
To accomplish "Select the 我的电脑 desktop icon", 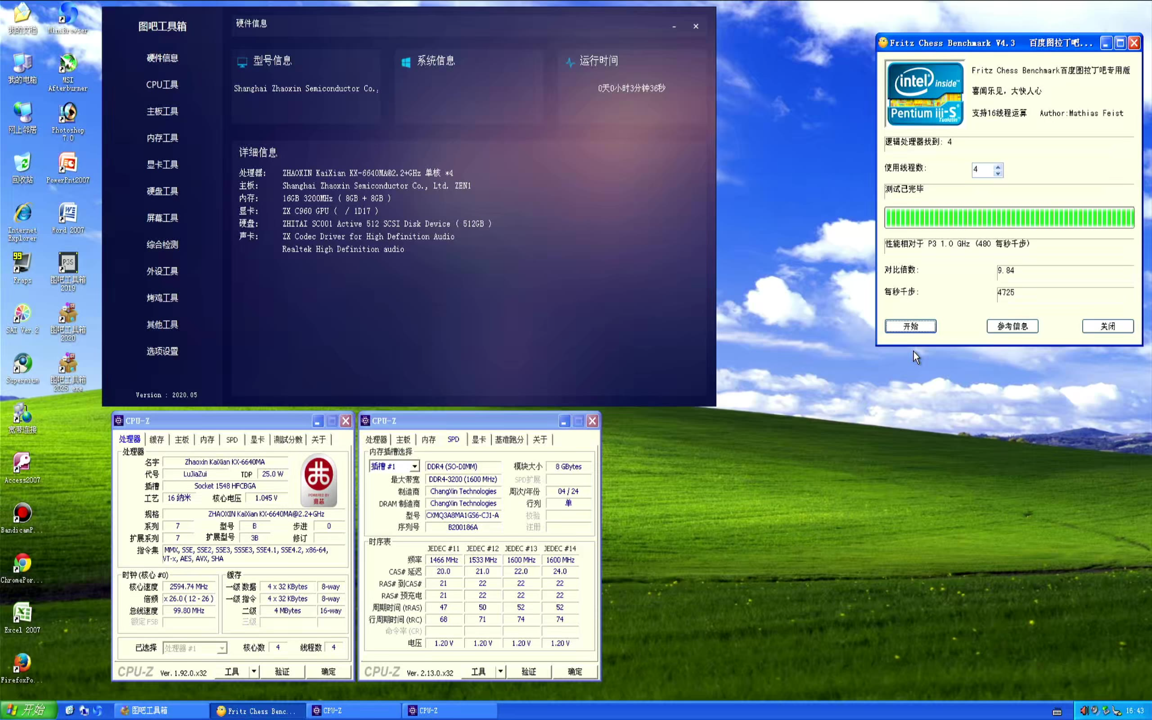I will 22,68.
